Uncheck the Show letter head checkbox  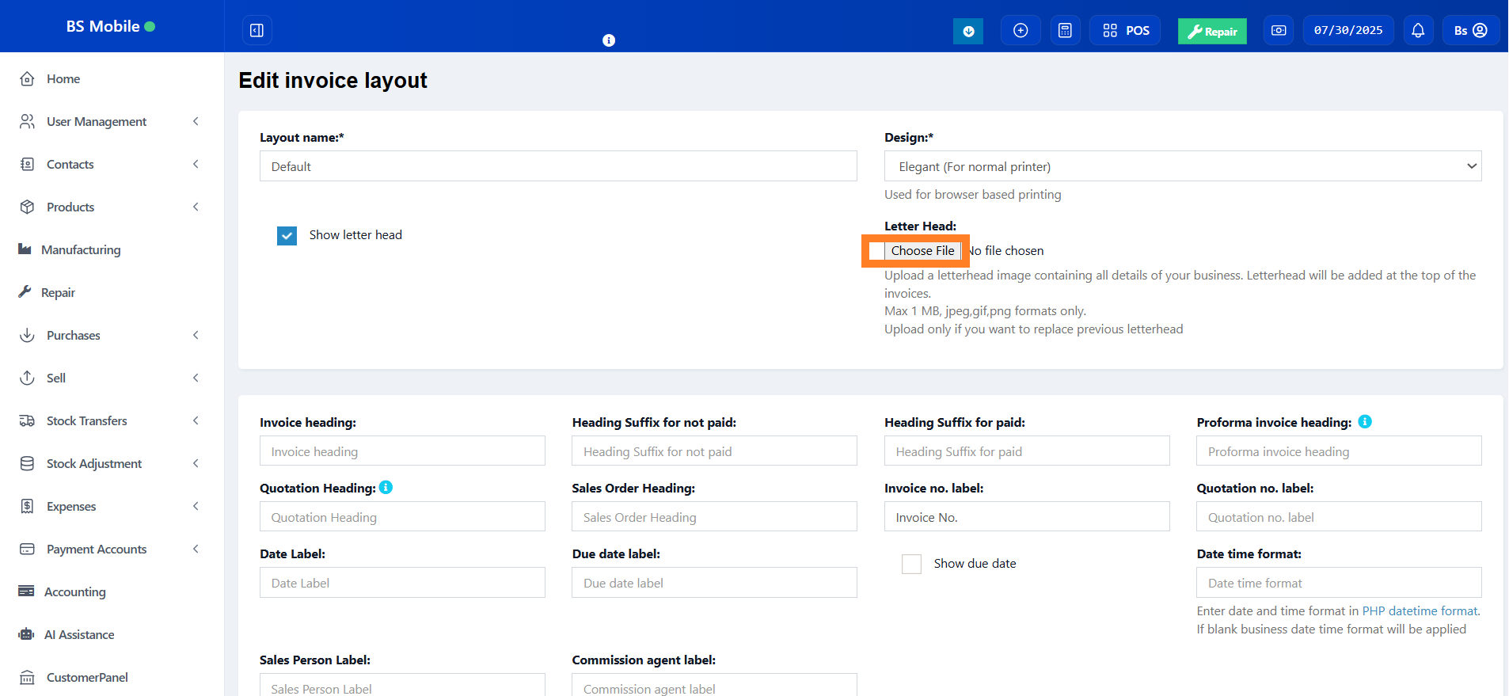click(287, 235)
